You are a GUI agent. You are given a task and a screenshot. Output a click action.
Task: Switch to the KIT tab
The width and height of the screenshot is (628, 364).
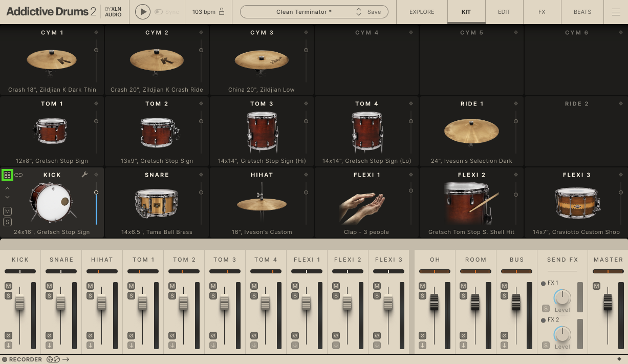pos(466,12)
